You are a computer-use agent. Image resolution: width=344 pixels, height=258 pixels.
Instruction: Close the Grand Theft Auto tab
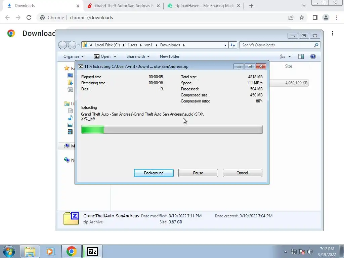tap(158, 6)
